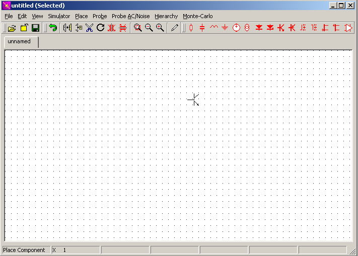Viewport: 358px width, 256px height.
Task: Place a current source symbol
Action: [x=247, y=28]
